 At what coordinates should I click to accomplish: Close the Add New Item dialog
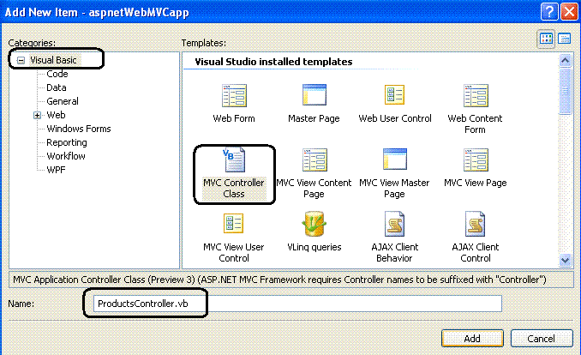point(569,12)
